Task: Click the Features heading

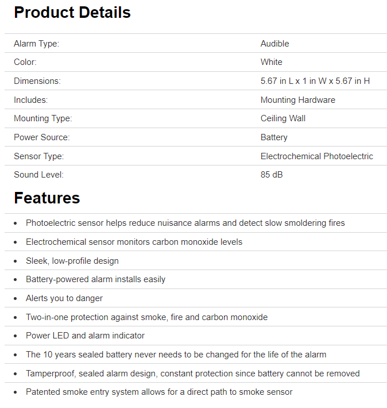Action: [47, 198]
